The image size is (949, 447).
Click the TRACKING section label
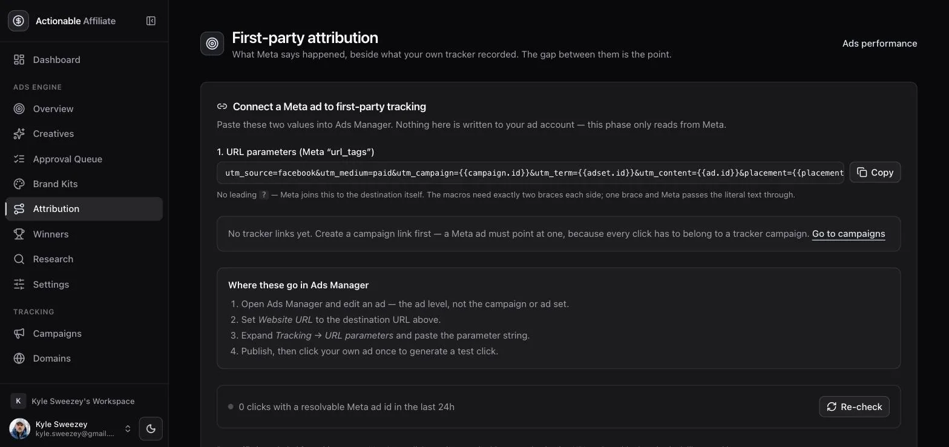click(x=34, y=312)
